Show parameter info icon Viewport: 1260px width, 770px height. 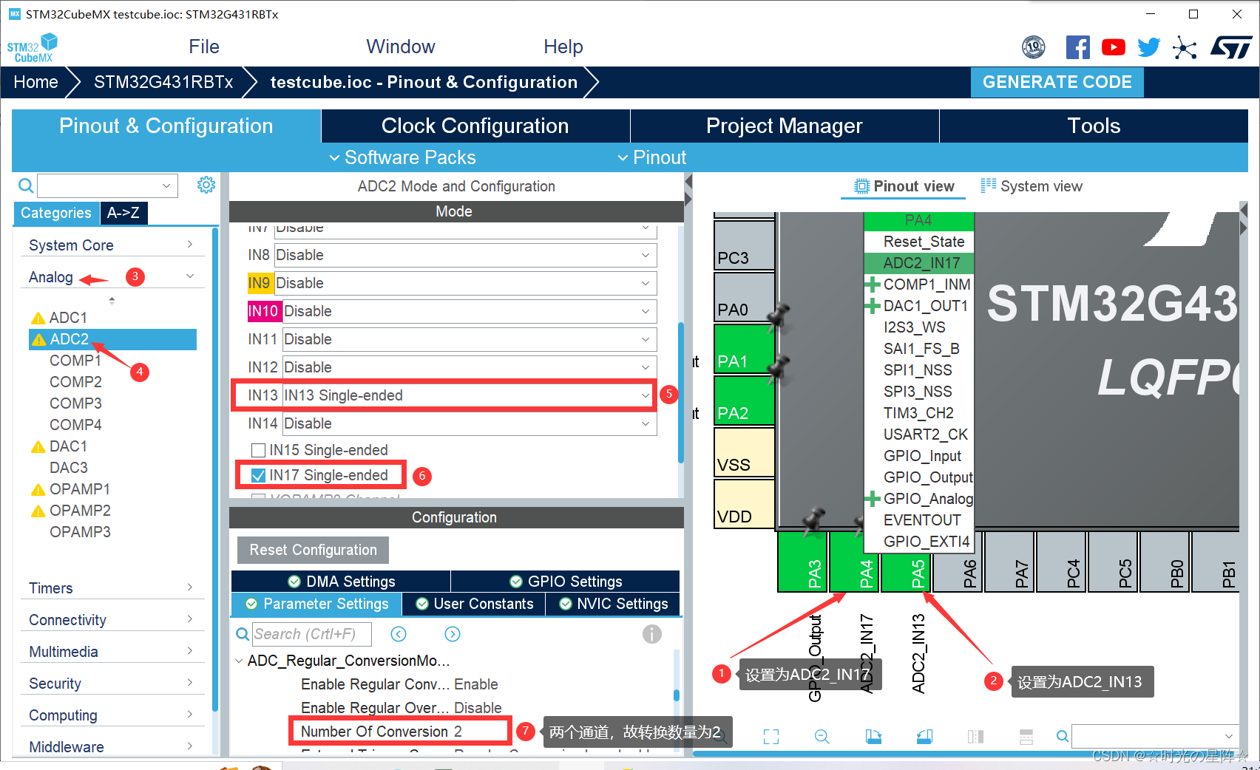coord(652,634)
